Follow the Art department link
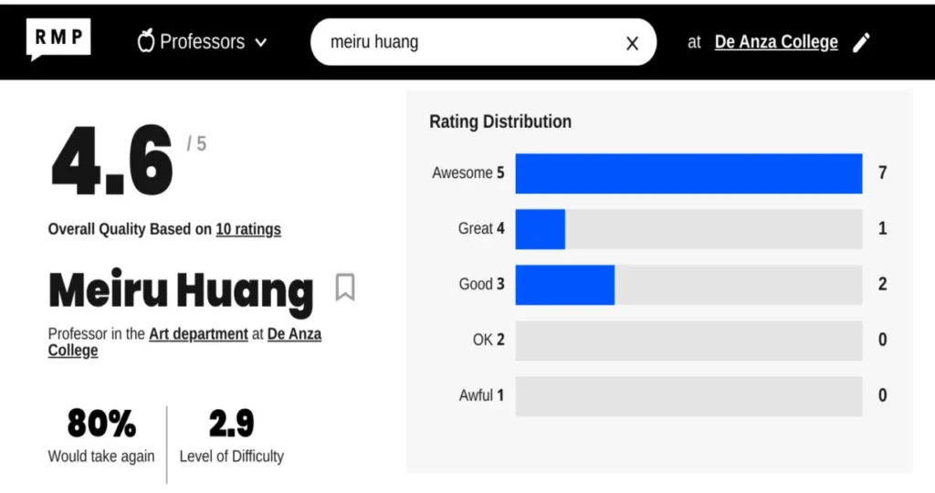The image size is (935, 493). click(198, 334)
